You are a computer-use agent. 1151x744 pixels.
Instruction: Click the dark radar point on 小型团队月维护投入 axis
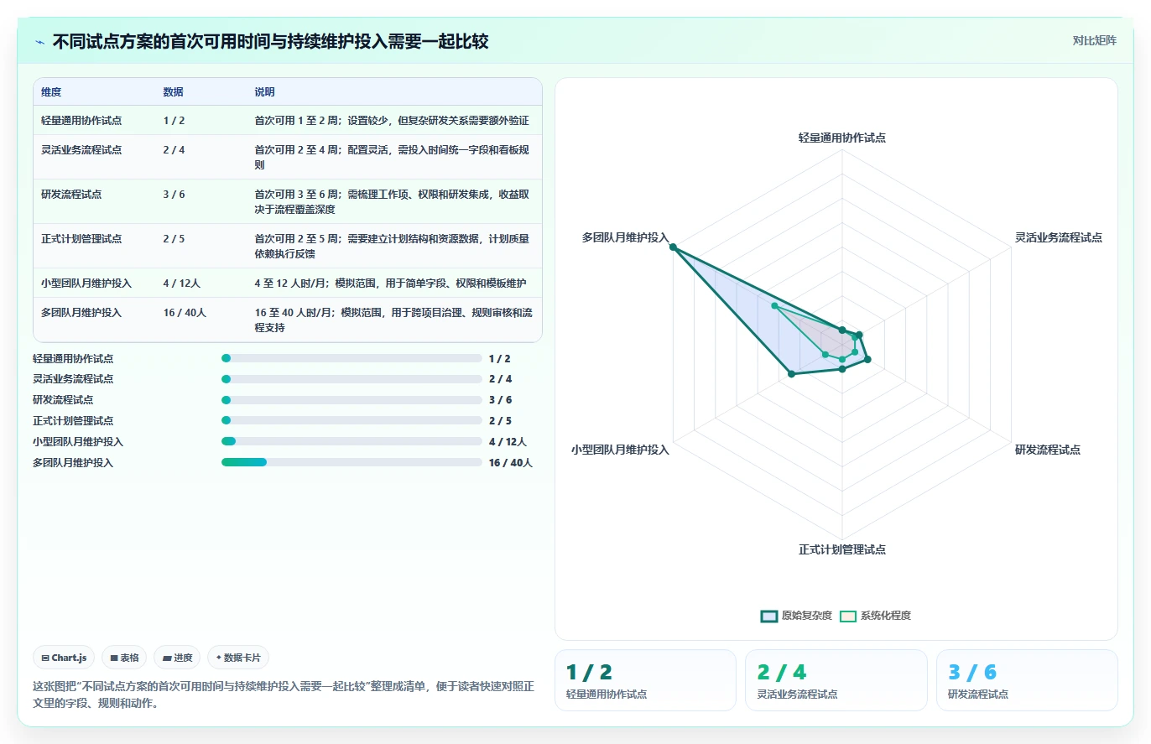pyautogui.click(x=791, y=374)
